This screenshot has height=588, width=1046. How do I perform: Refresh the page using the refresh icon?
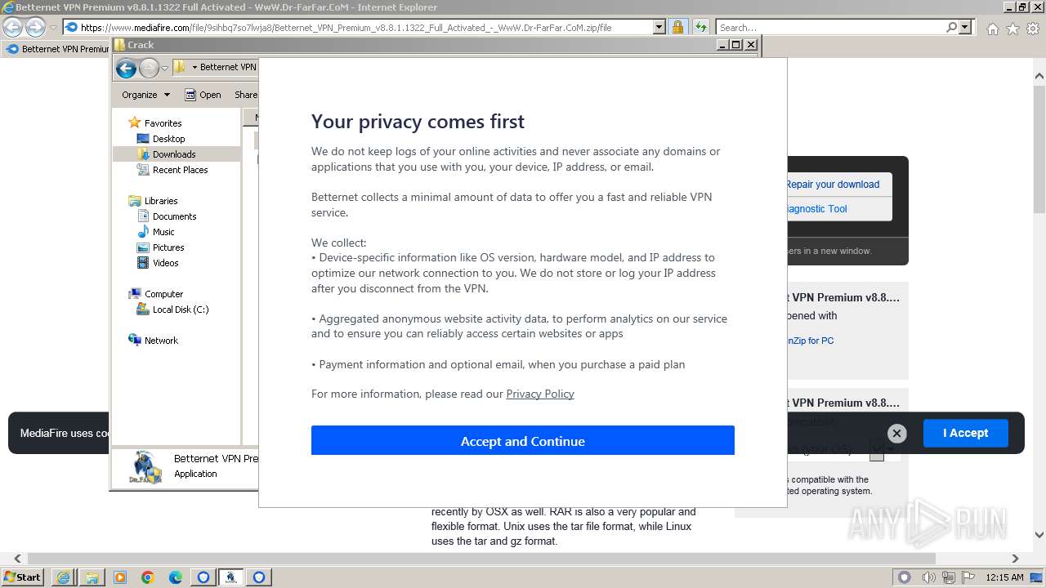[700, 28]
